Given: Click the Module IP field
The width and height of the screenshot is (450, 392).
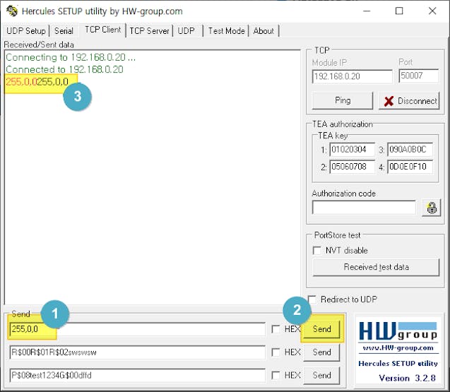Looking at the screenshot, I should coord(352,76).
